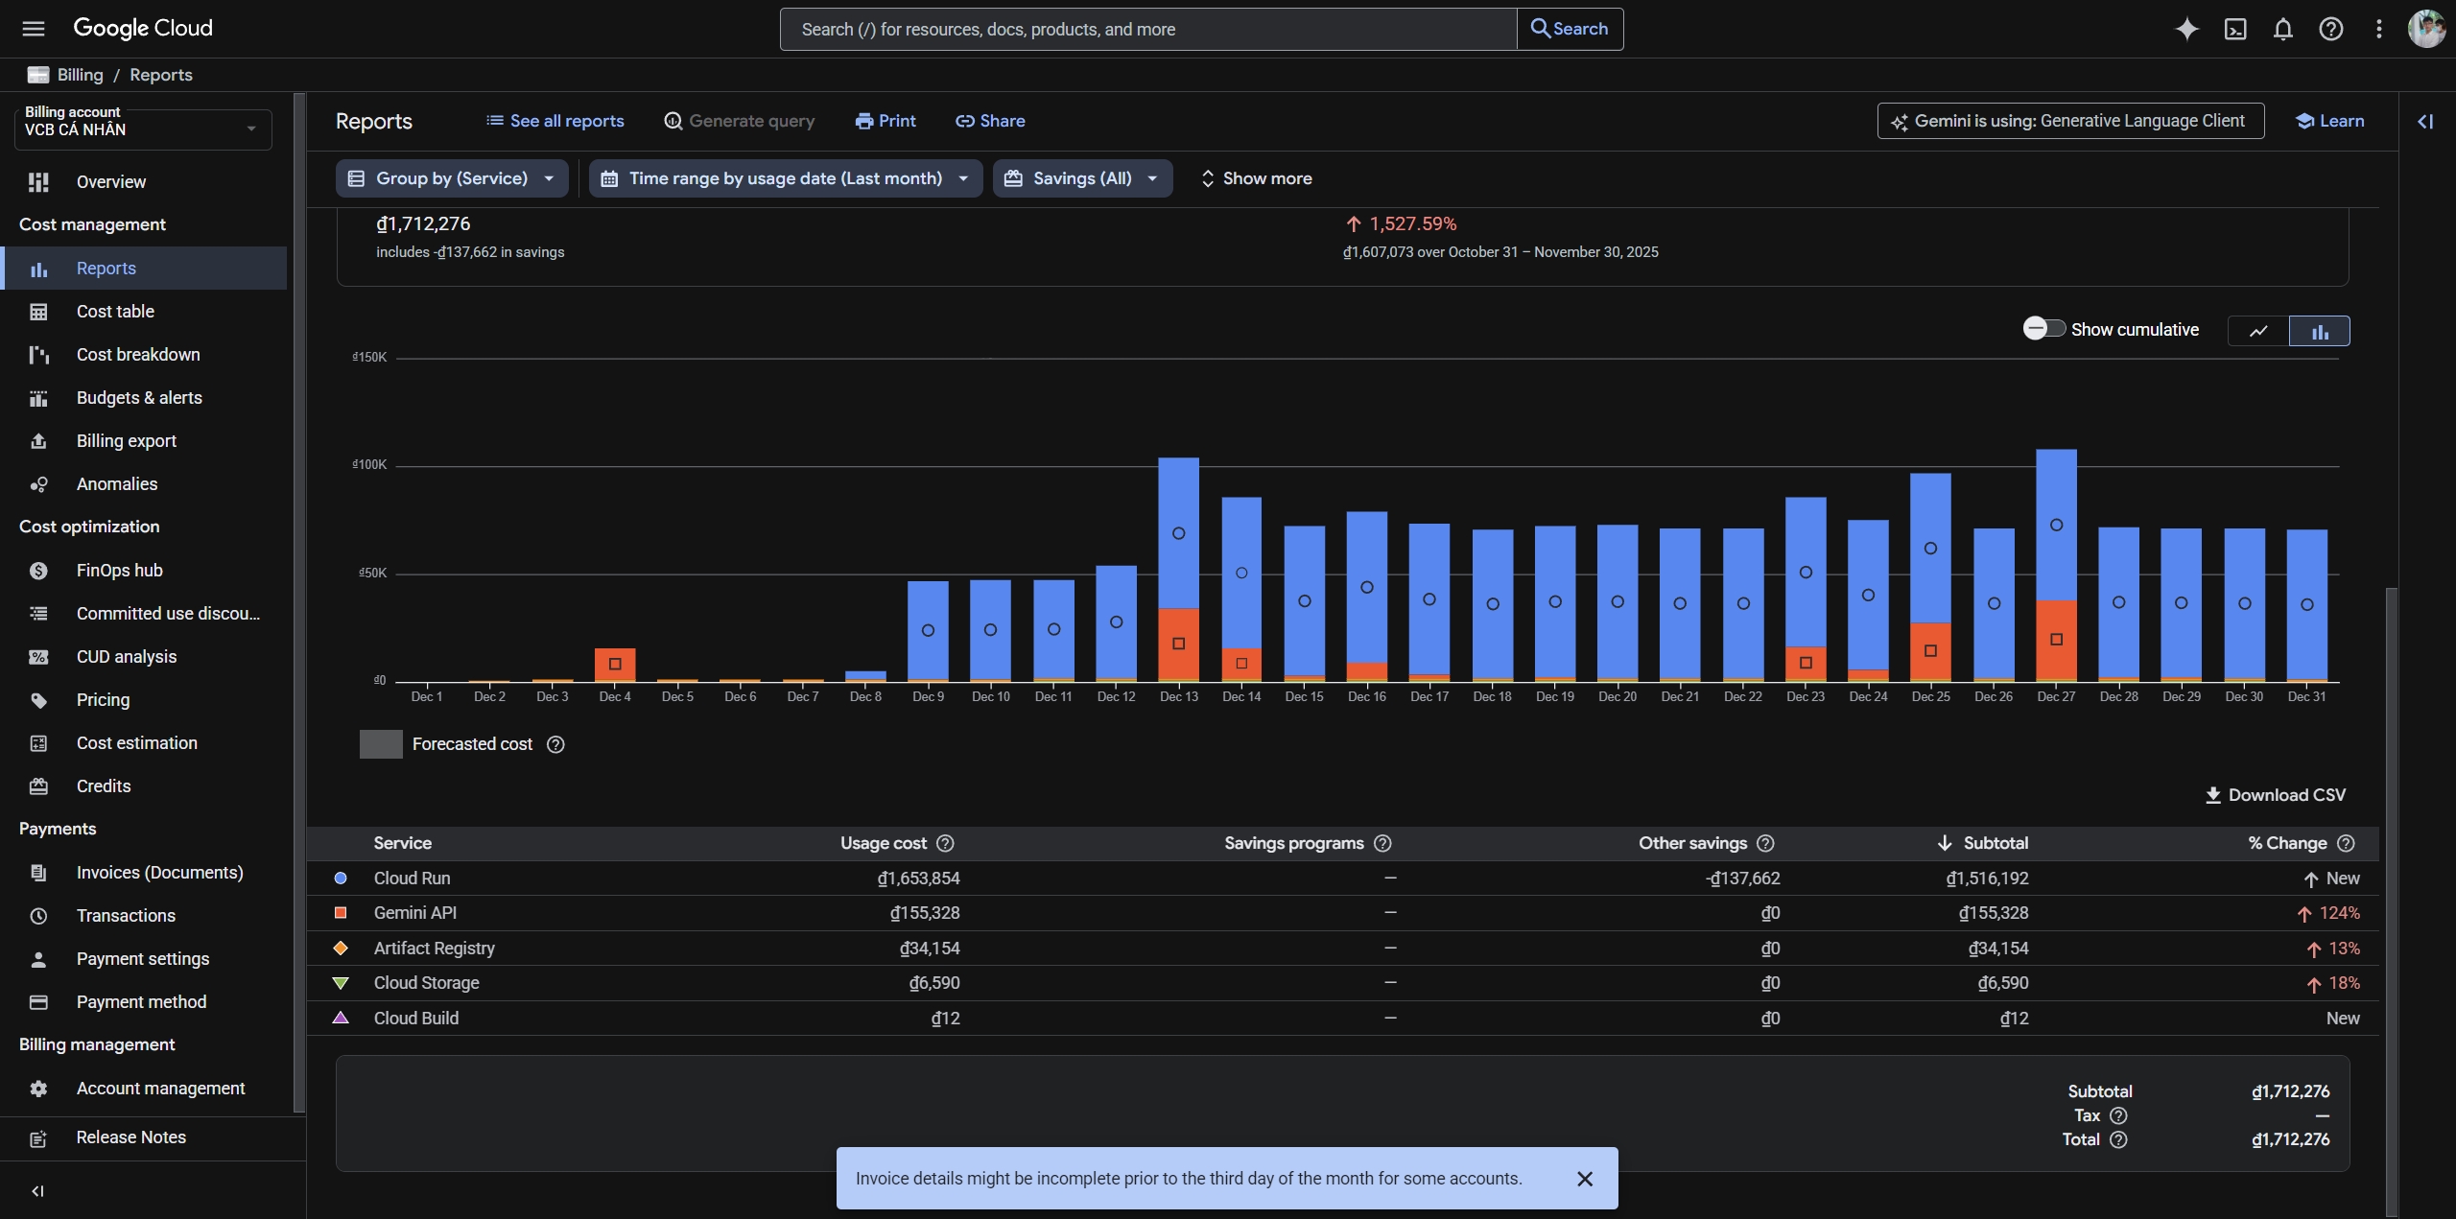Viewport: 2456px width, 1219px height.
Task: Switch to bar chart view
Action: tap(2320, 331)
